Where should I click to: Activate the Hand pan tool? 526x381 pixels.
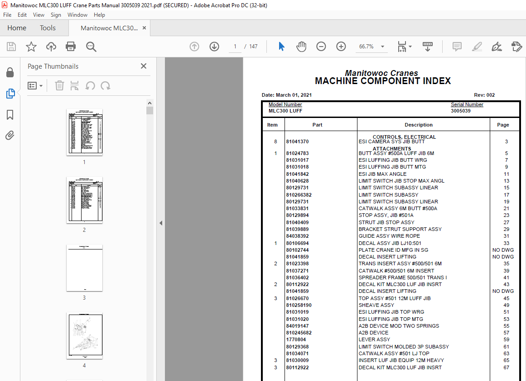point(301,47)
